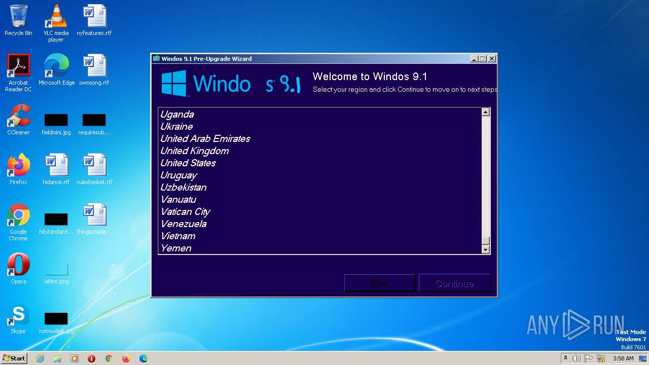Select notmodels.jpg image file
This screenshot has width=649, height=365.
click(x=56, y=323)
